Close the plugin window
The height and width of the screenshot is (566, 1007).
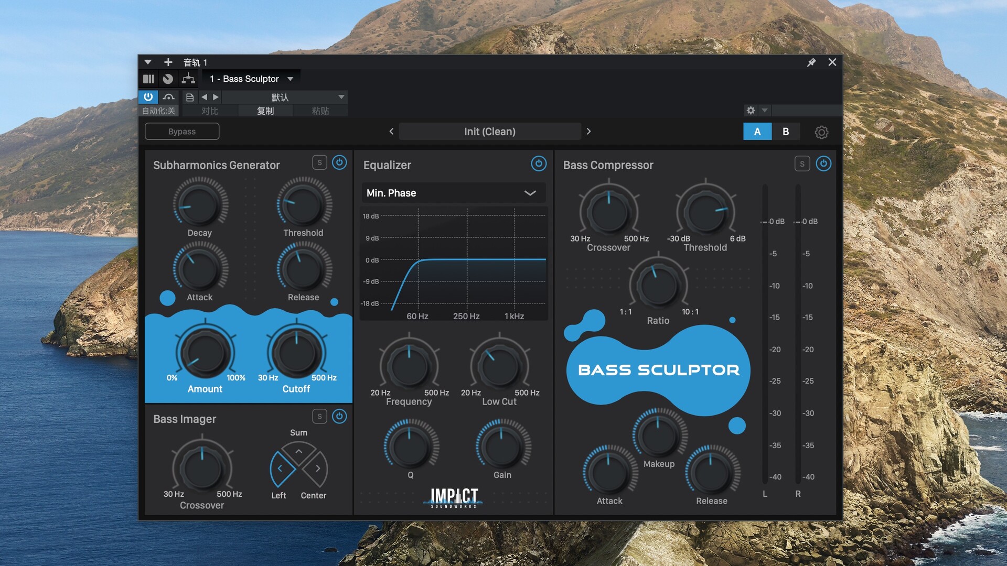[x=832, y=62]
